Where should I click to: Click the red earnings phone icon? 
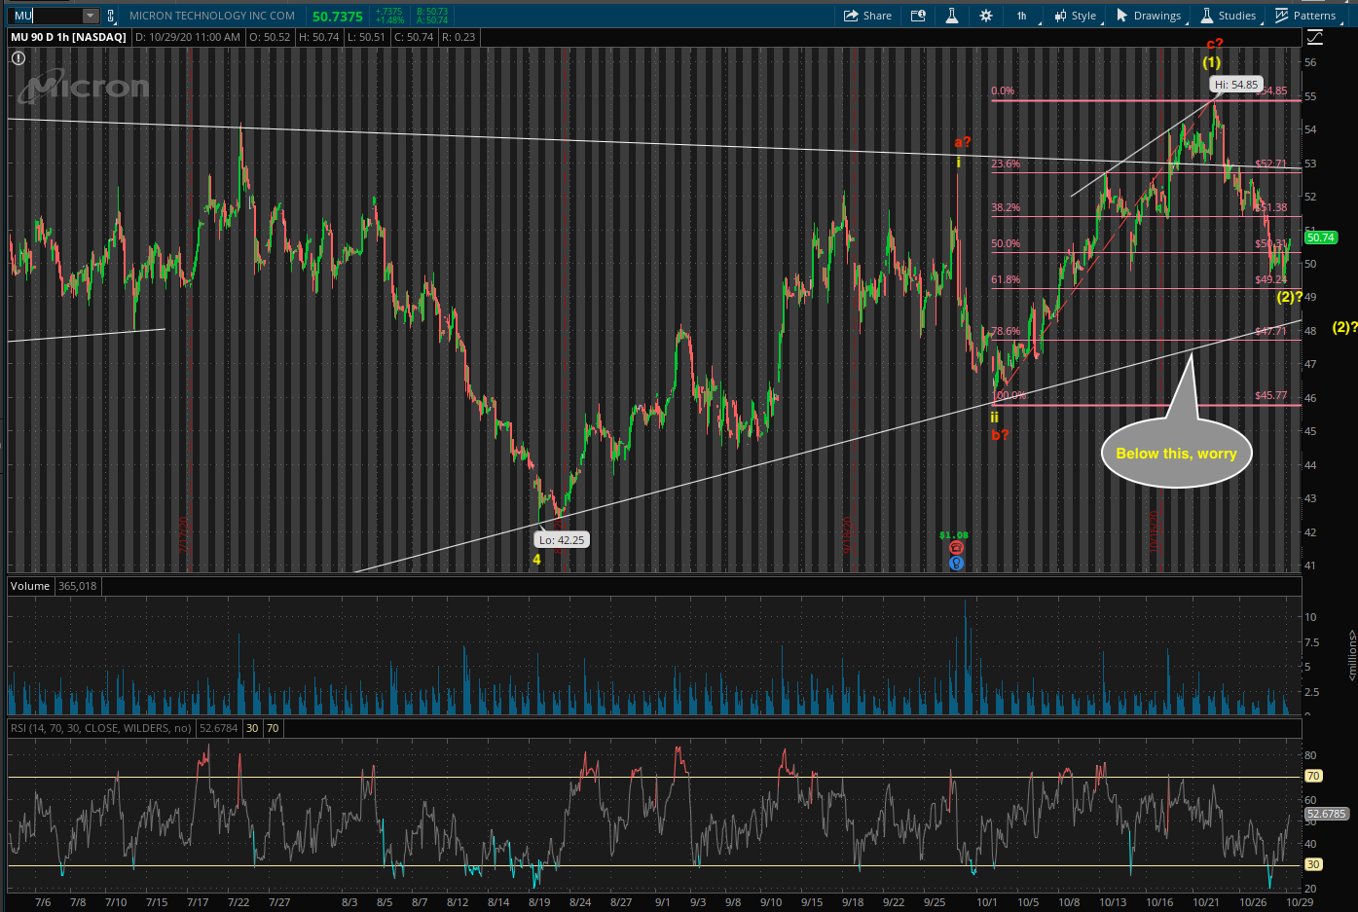[x=956, y=548]
